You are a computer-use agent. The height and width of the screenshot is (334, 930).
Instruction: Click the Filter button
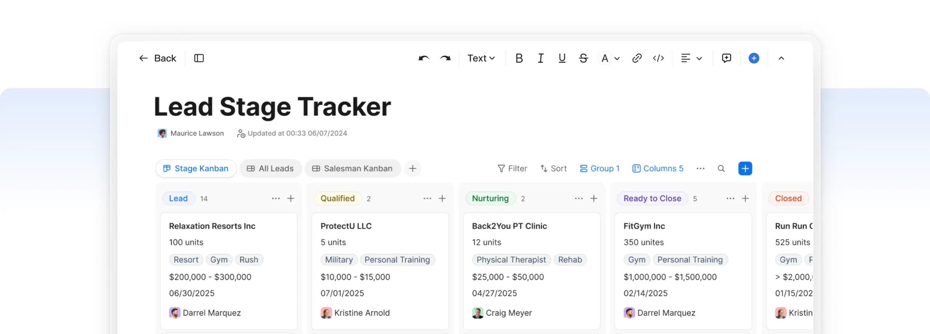click(512, 168)
